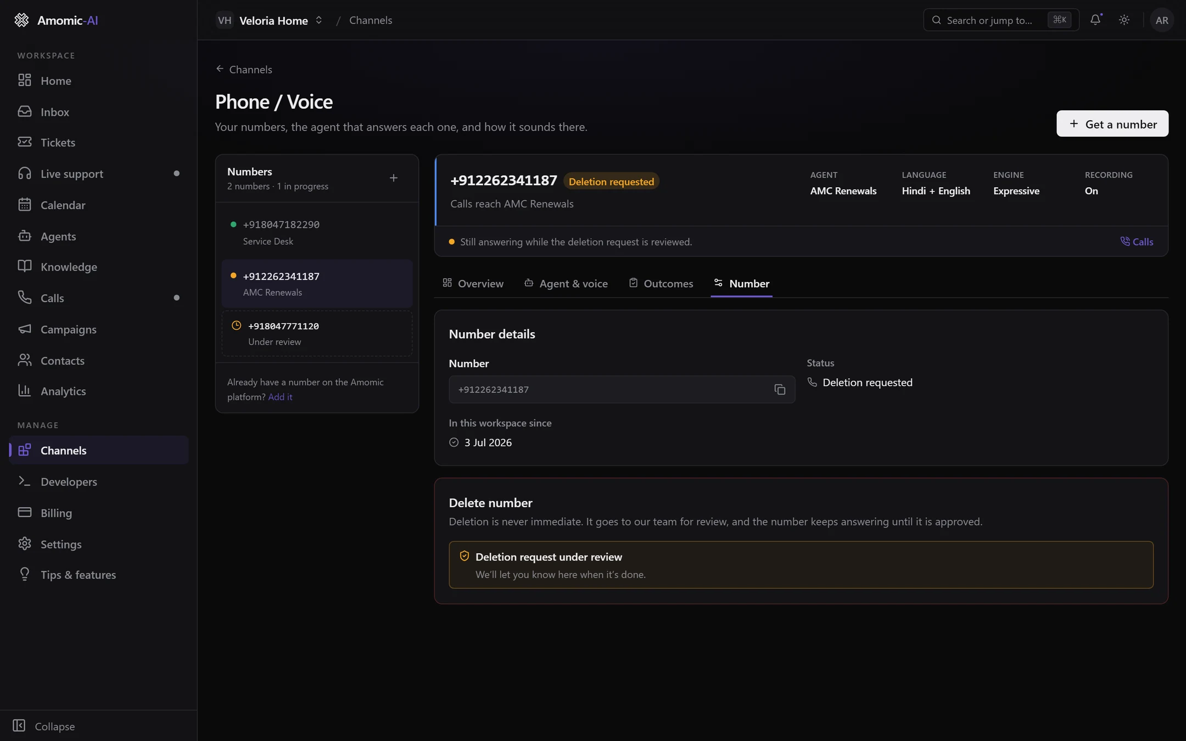Open Developers section
Screen dimensions: 1186x741
99,481
